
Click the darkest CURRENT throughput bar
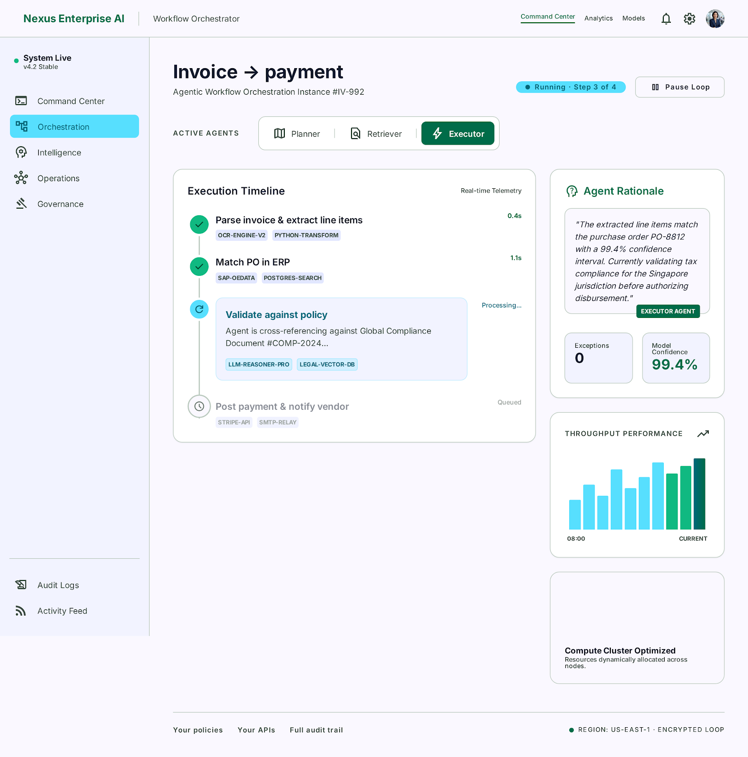699,493
